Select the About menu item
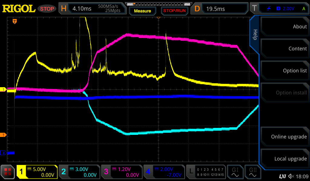The image size is (310, 181). 285,27
